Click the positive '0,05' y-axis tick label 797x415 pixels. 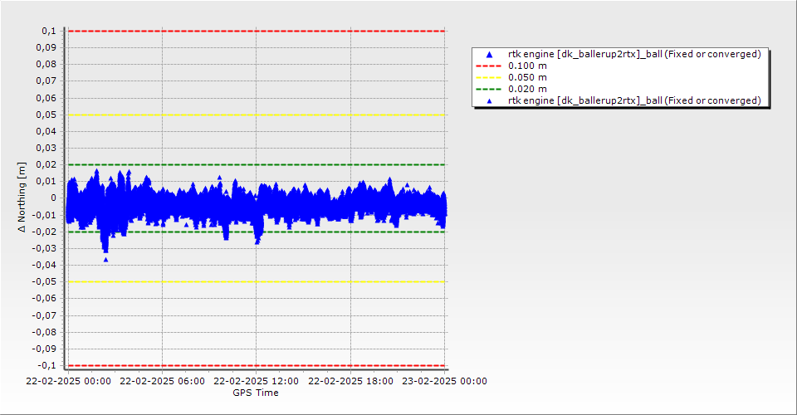coord(46,115)
